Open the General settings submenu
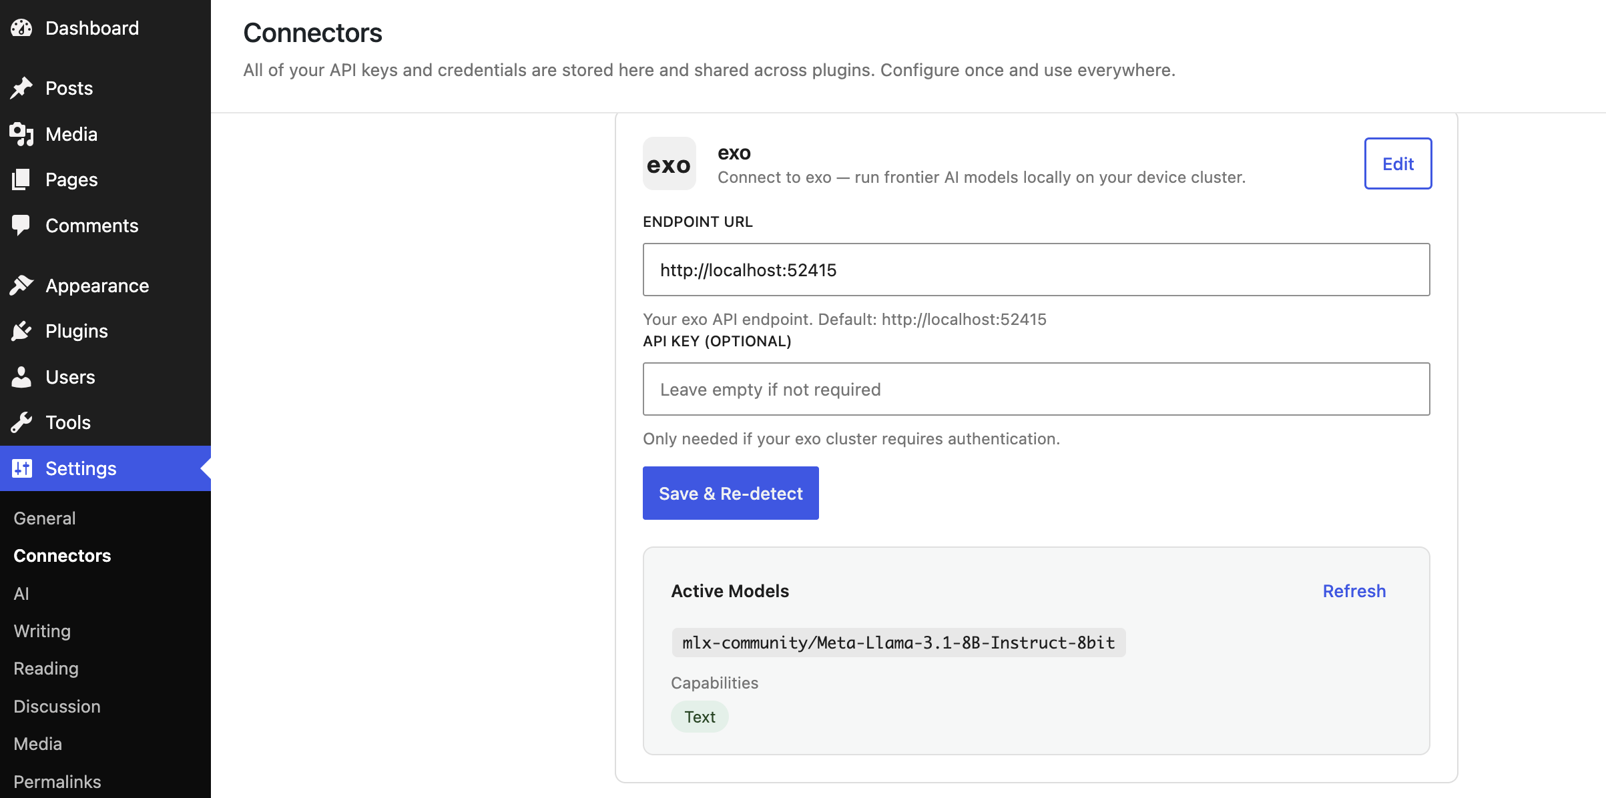 [x=45, y=518]
